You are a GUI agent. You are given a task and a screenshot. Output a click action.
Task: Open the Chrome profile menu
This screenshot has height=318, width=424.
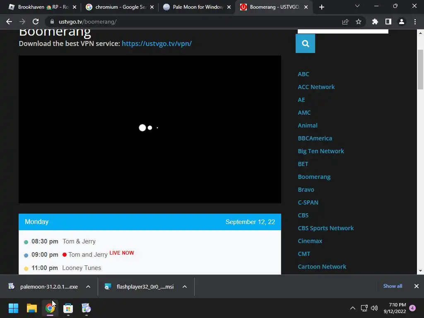pyautogui.click(x=402, y=22)
